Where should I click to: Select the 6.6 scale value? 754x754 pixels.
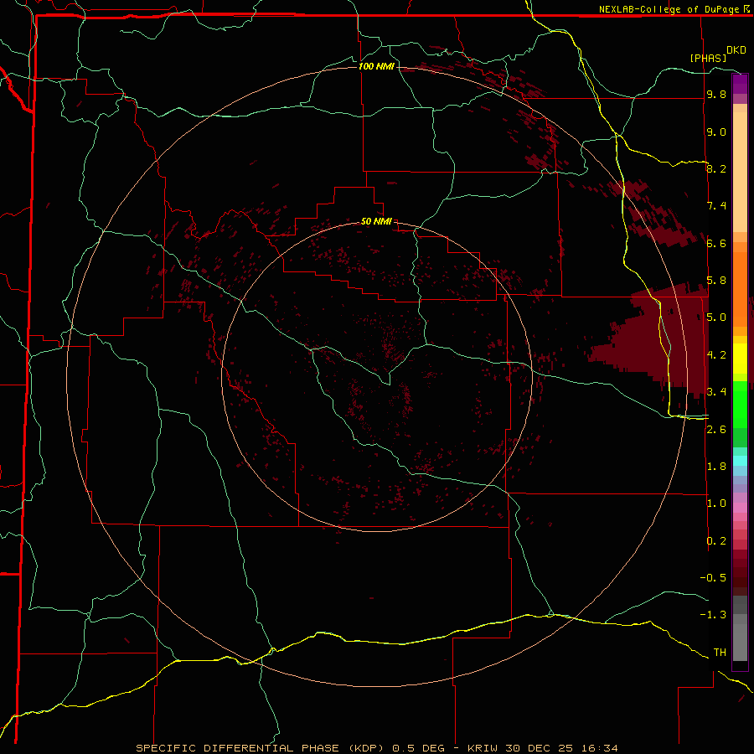point(716,244)
